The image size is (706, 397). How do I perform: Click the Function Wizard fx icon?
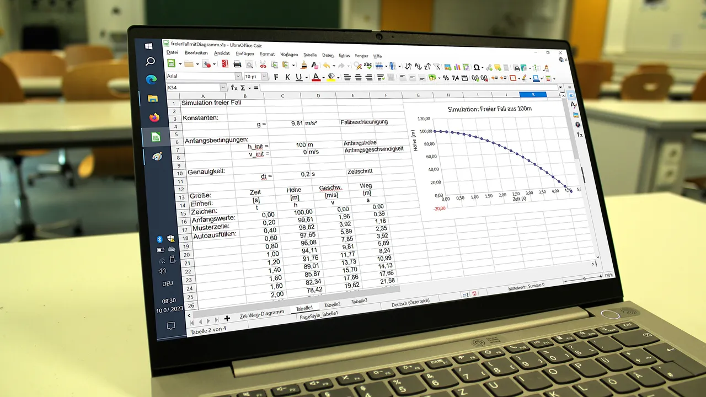234,88
